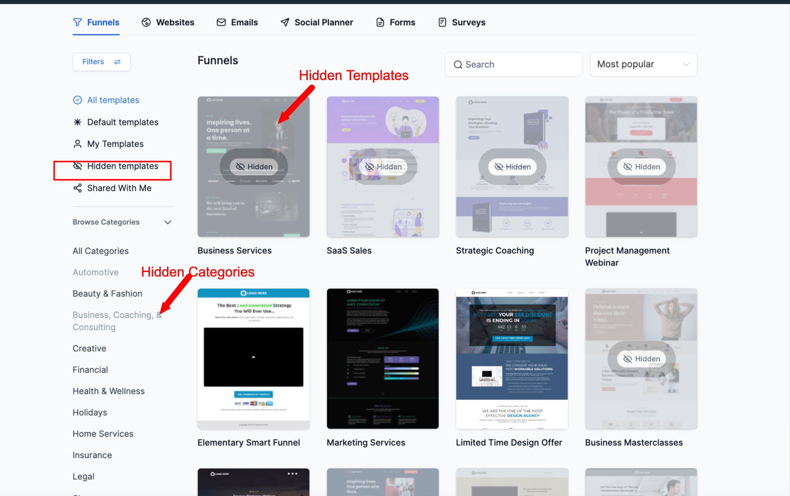
Task: Open the Most popular sort dropdown
Action: click(x=643, y=64)
